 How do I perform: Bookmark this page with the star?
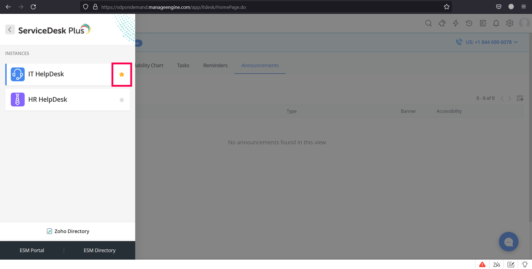[x=447, y=7]
